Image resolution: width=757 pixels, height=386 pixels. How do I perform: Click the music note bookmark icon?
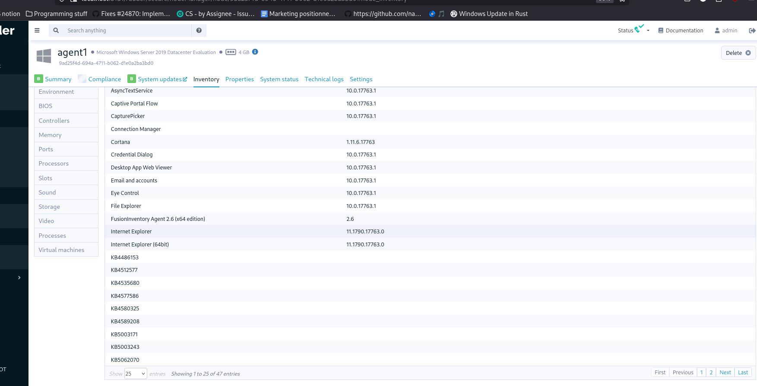point(441,14)
